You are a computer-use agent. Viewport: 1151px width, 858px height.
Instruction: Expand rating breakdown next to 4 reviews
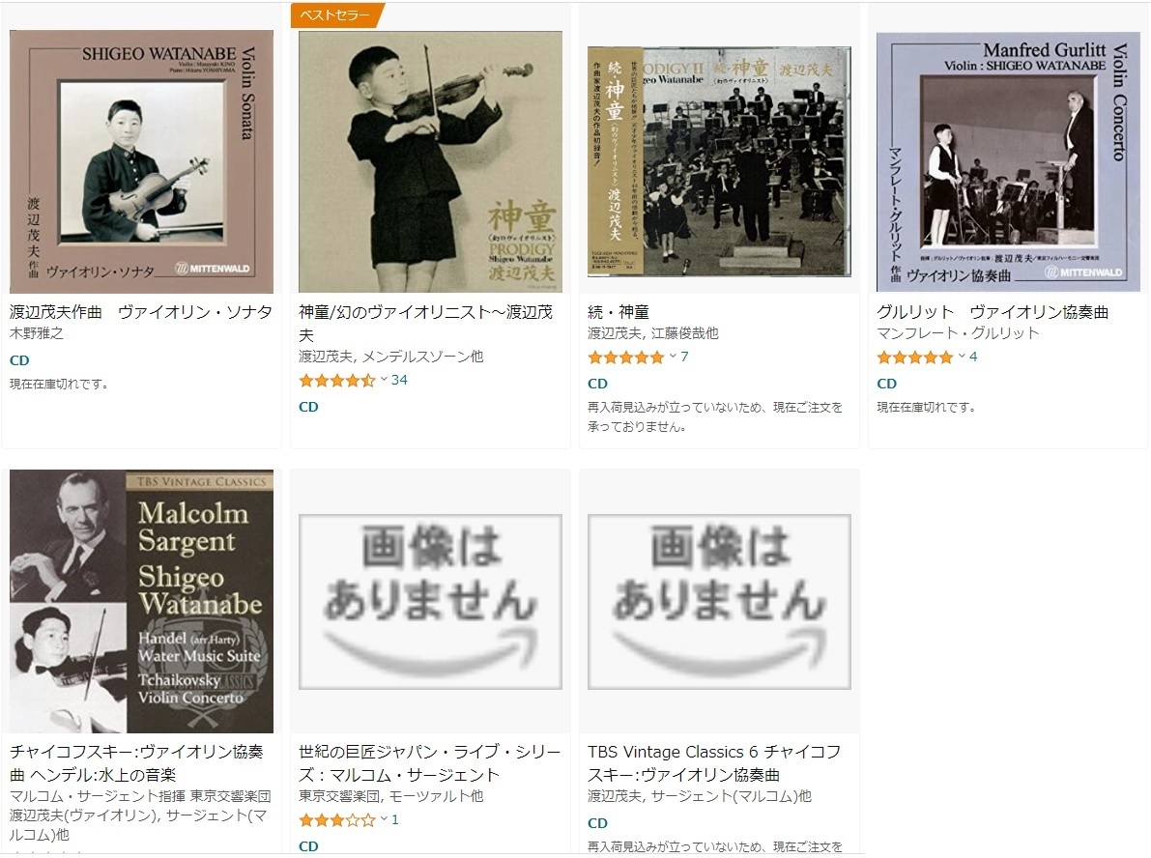click(962, 357)
